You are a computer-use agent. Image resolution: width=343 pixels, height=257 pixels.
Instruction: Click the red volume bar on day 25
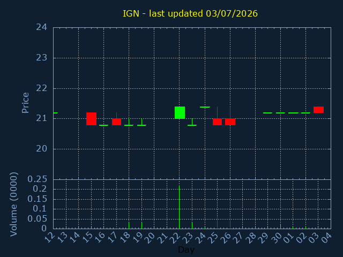click(217, 223)
